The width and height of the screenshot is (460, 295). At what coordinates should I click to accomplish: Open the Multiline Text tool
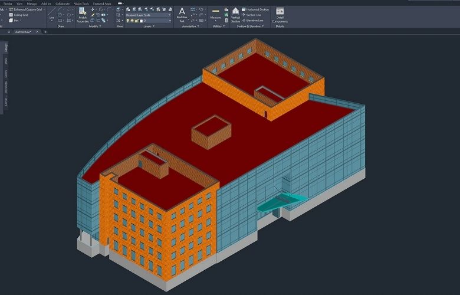click(182, 15)
